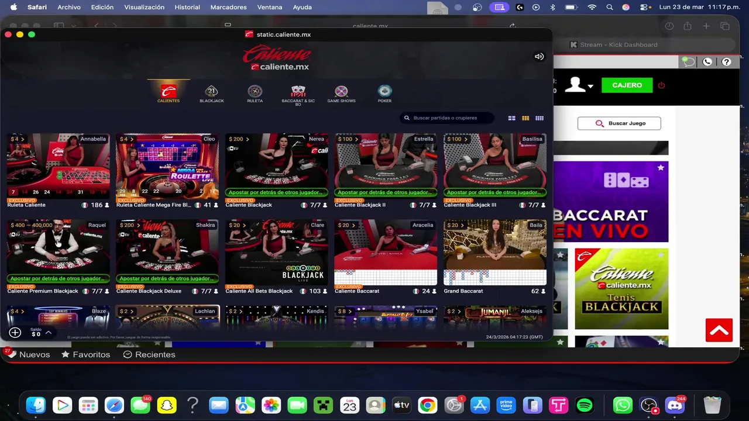Open the Ruleta Caliente table with Annabella
This screenshot has width=749, height=421.
click(58, 171)
